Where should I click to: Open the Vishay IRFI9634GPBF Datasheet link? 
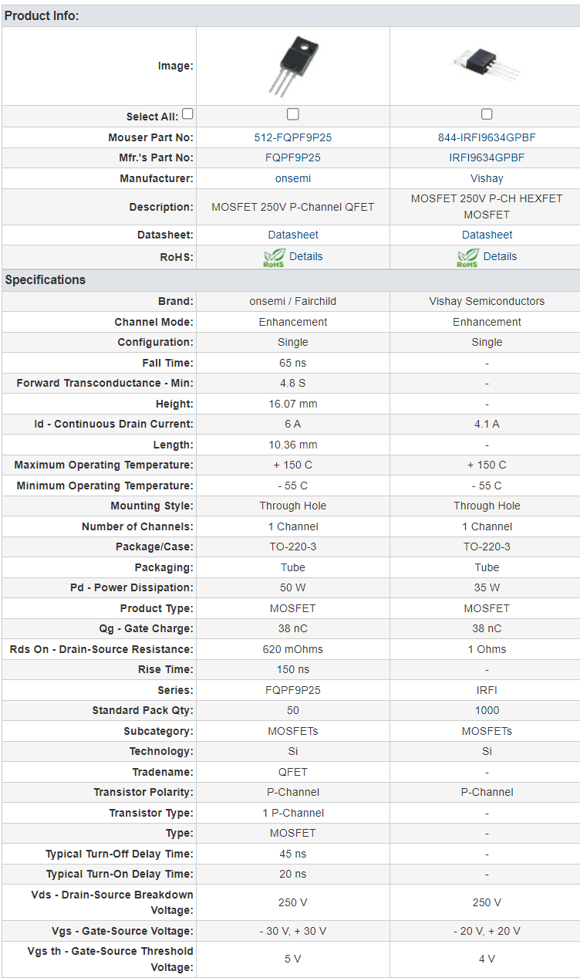tap(487, 235)
